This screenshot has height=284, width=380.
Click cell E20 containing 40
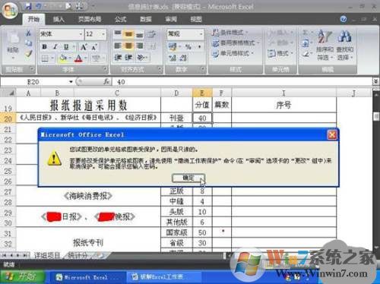pyautogui.click(x=202, y=118)
